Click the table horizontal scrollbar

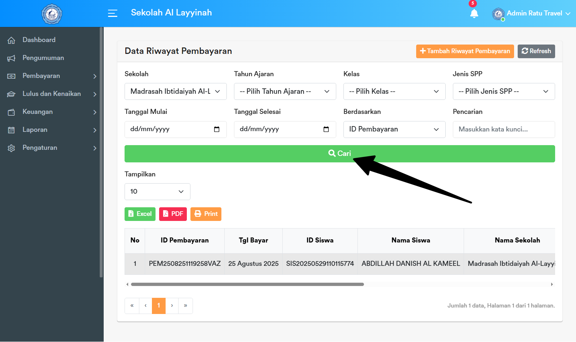(x=247, y=284)
